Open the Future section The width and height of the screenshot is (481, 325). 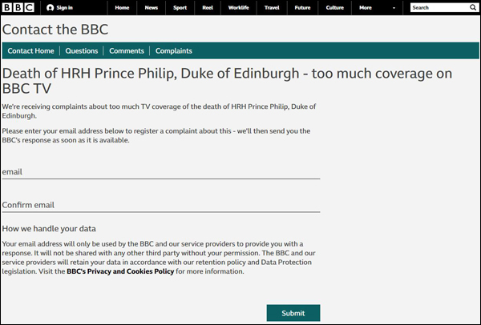tap(302, 8)
